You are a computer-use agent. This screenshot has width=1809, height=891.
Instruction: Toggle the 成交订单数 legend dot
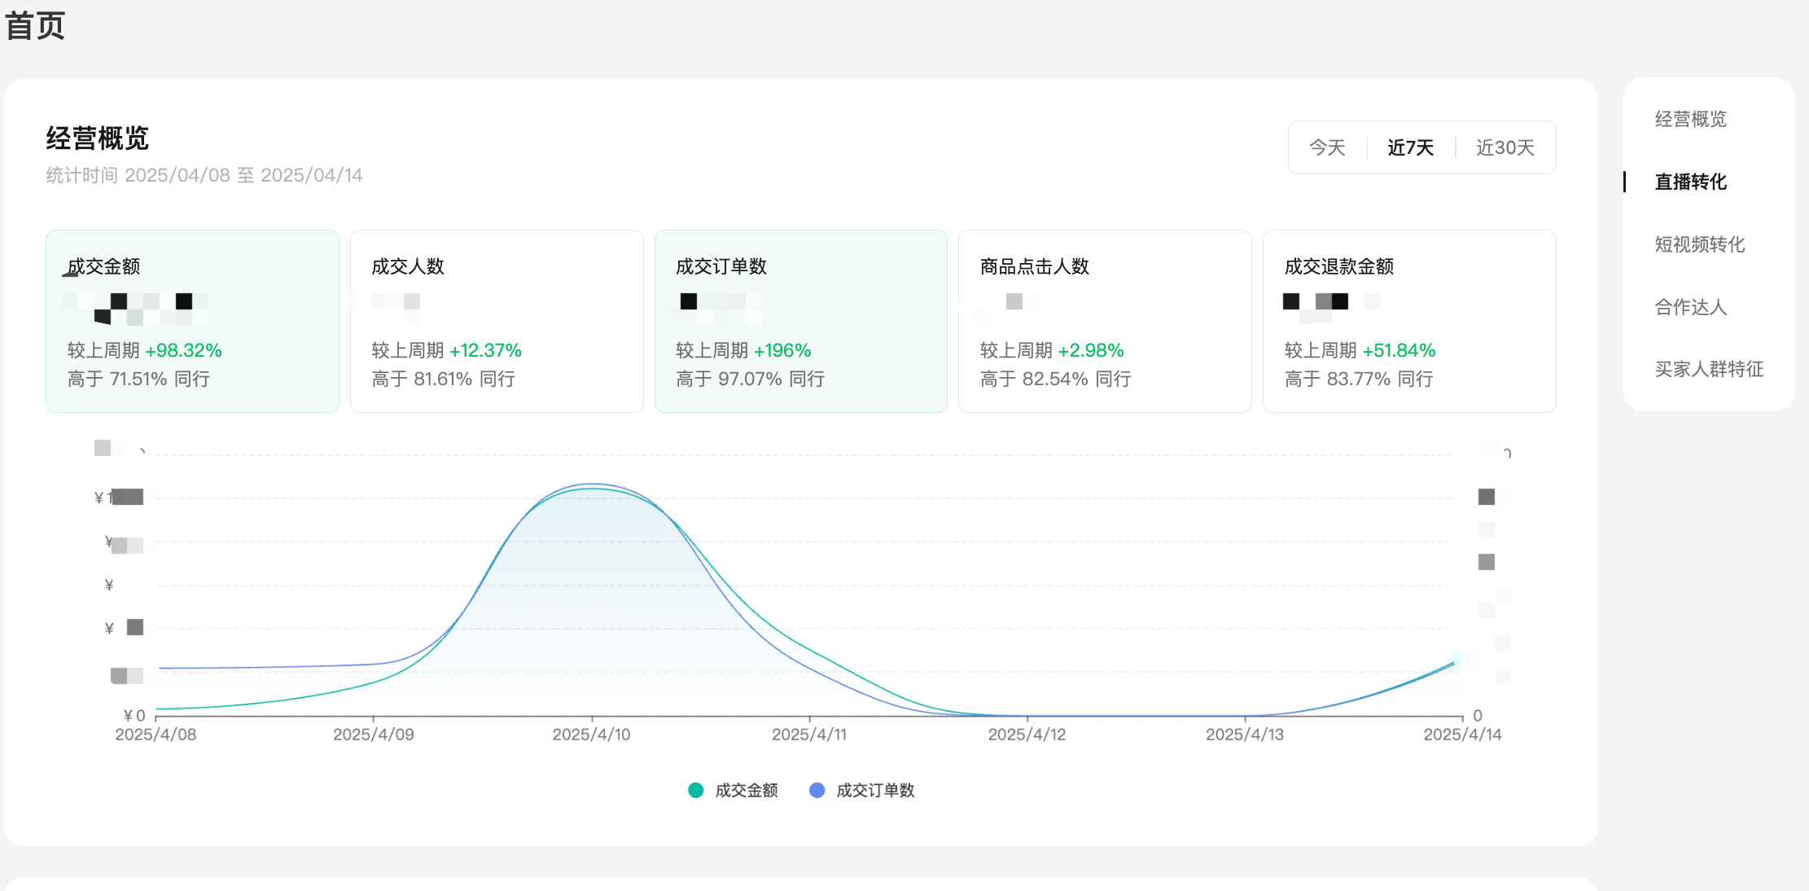point(817,790)
